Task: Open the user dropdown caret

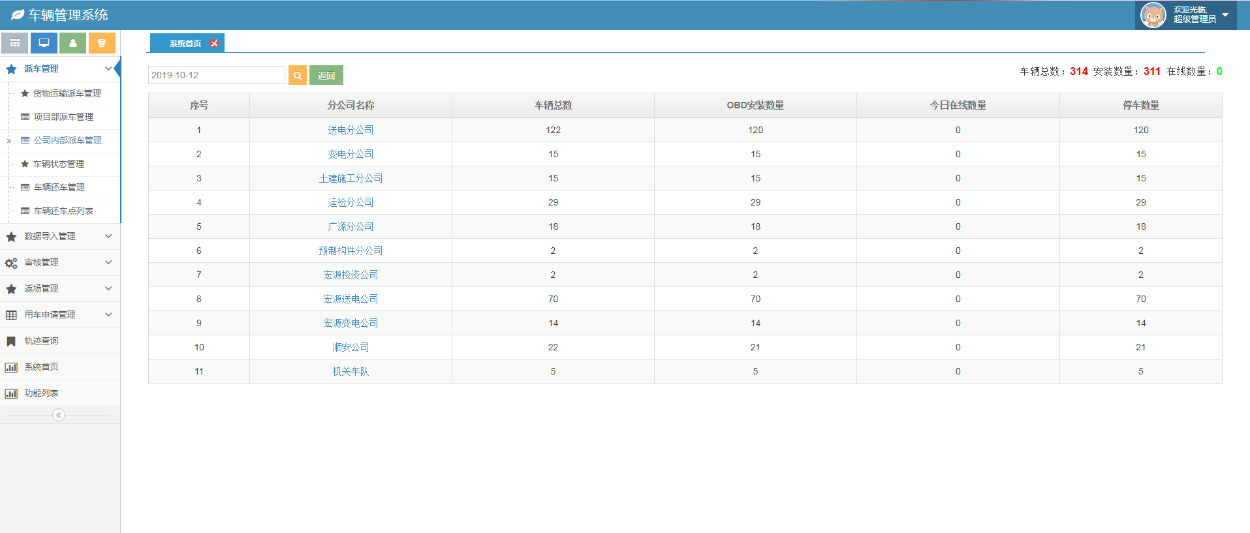Action: (x=1225, y=14)
